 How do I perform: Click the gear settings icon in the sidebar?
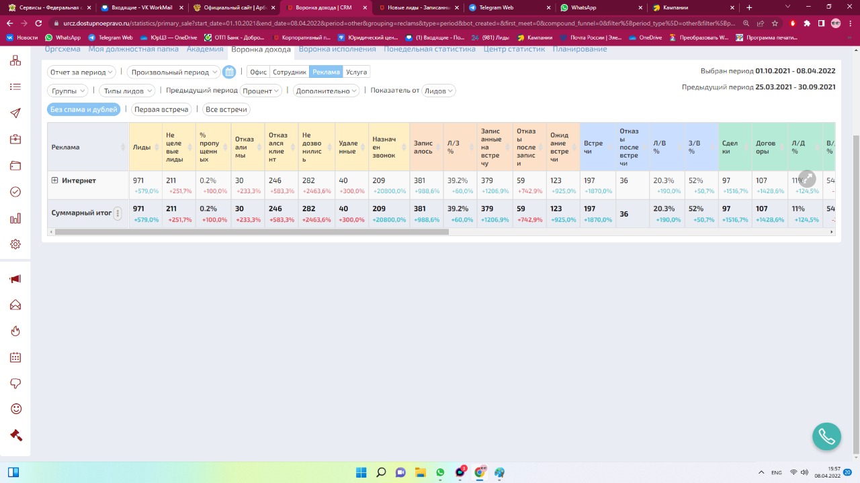tap(15, 244)
